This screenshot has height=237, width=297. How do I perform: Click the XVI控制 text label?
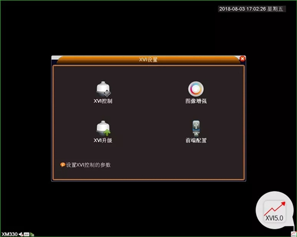pyautogui.click(x=103, y=101)
